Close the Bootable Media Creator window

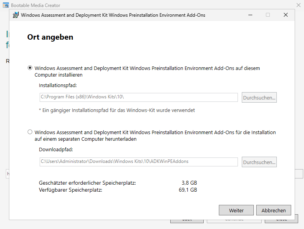299,5
